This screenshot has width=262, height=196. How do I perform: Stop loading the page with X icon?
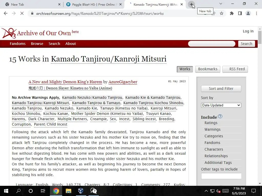[x=22, y=13]
